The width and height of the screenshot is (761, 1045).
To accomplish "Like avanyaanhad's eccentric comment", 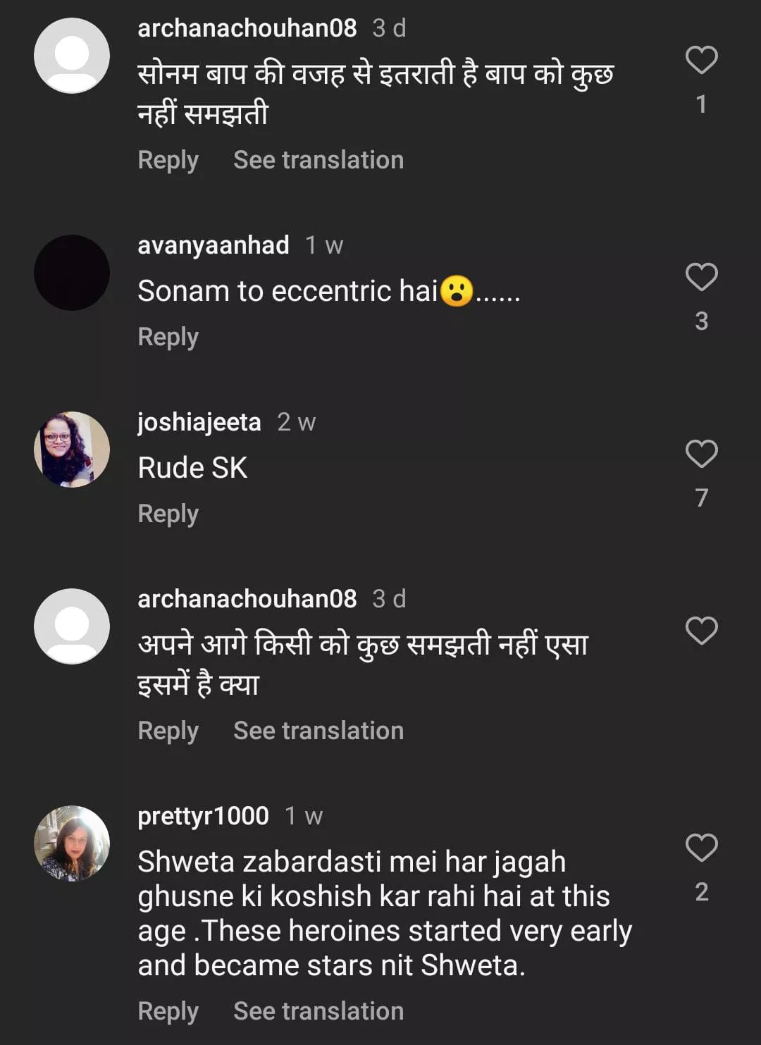I will 701,277.
